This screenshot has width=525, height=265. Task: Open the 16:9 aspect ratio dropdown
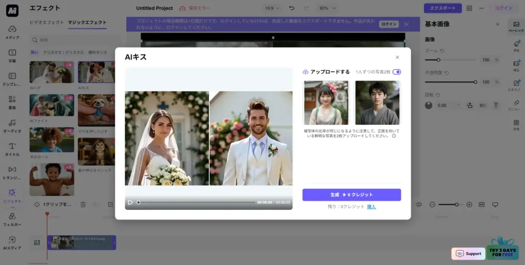click(x=272, y=8)
